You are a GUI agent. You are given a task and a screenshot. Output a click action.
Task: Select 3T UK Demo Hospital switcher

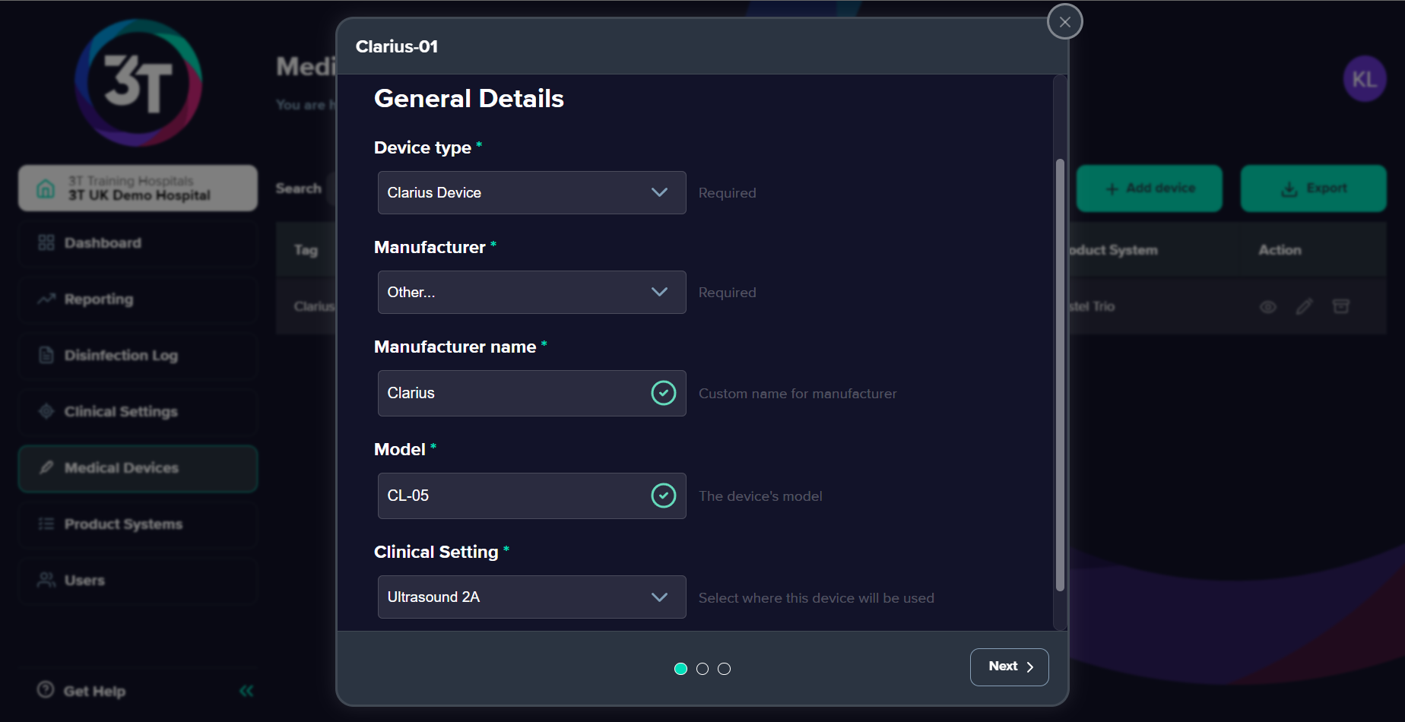pos(138,188)
